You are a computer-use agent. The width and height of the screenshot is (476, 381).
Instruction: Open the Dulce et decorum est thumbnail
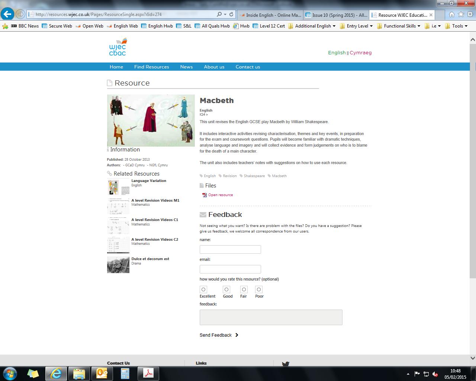coord(118,265)
